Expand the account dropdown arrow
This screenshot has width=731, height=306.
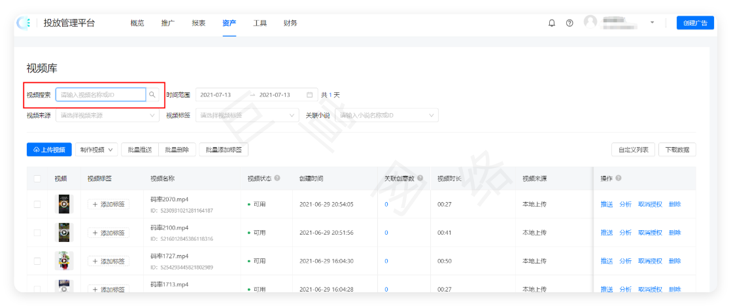653,22
